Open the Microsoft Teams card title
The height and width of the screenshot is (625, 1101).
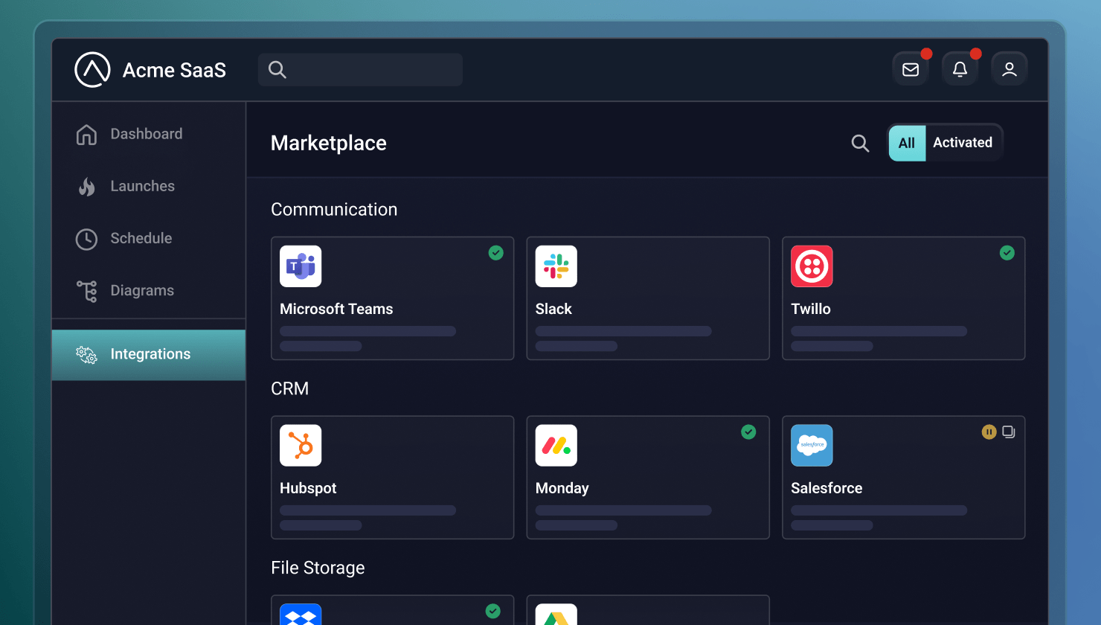click(x=336, y=309)
